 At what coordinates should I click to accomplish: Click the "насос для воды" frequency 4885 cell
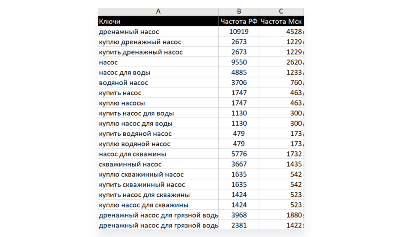[x=239, y=73]
